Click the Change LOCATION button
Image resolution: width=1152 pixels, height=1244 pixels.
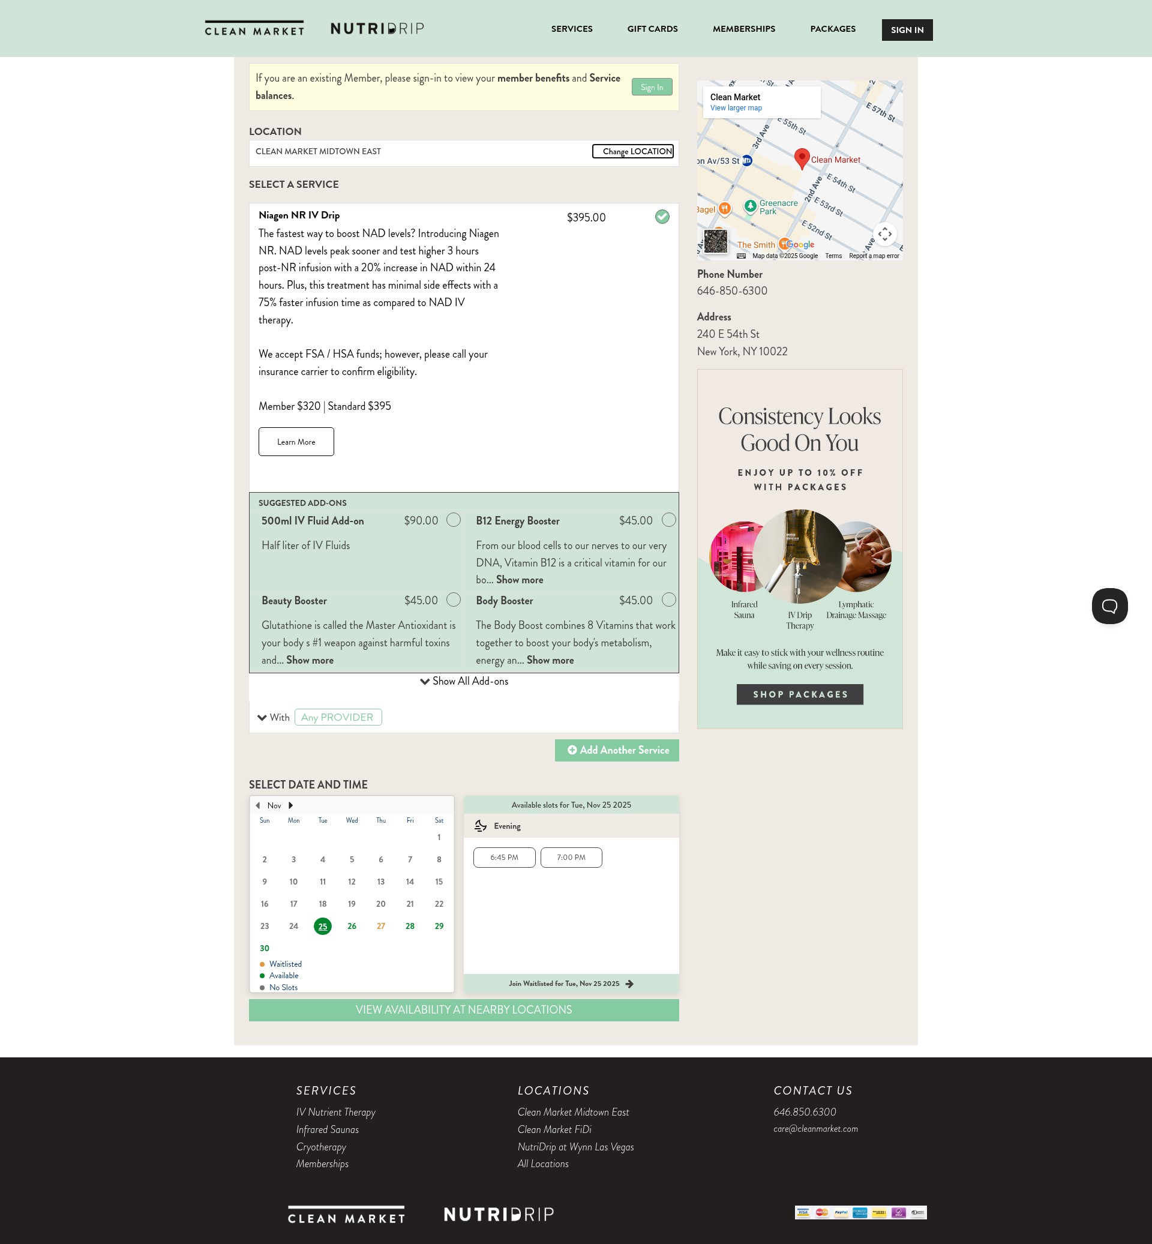pos(633,152)
